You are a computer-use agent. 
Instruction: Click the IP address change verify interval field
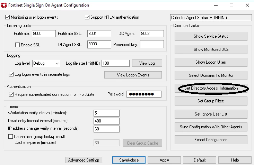click(106, 129)
